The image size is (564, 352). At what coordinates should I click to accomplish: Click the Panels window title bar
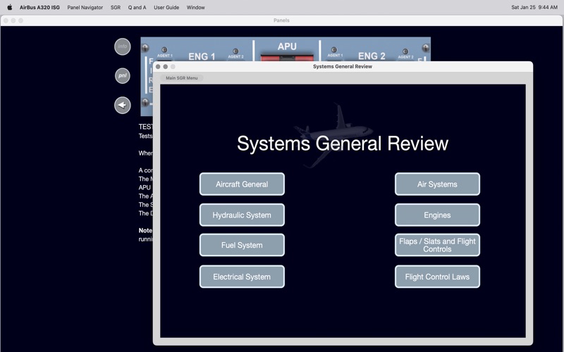281,20
